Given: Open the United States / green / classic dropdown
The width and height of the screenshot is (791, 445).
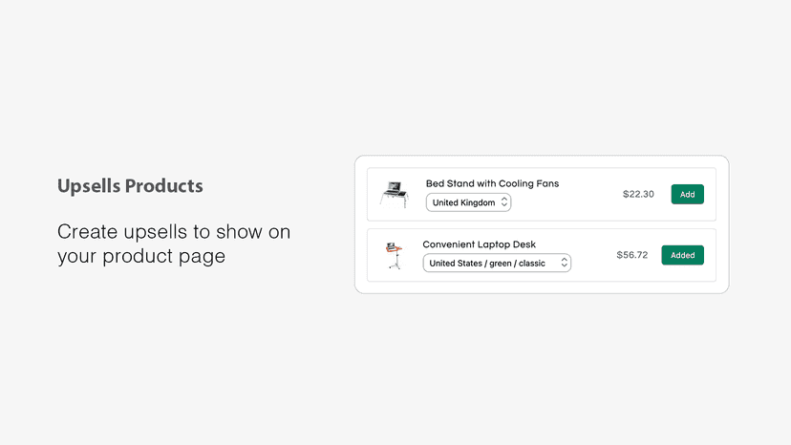Looking at the screenshot, I should (x=497, y=263).
